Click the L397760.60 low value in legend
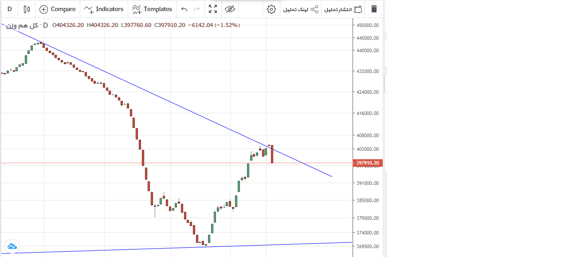Viewport: 565px width, 257px height. [x=136, y=25]
